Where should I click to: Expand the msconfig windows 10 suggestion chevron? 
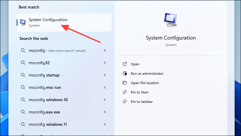(x=105, y=100)
